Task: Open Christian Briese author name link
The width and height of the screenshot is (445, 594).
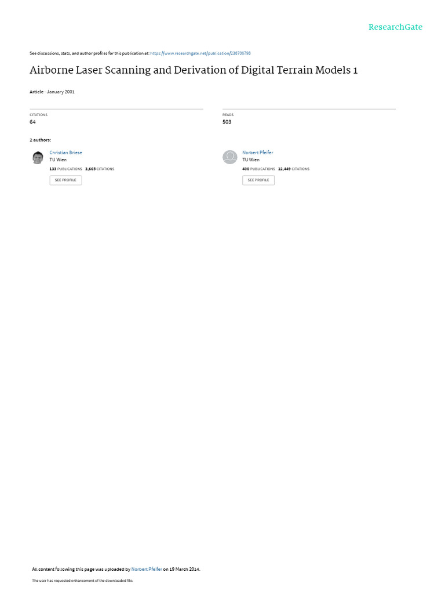Action: click(65, 153)
